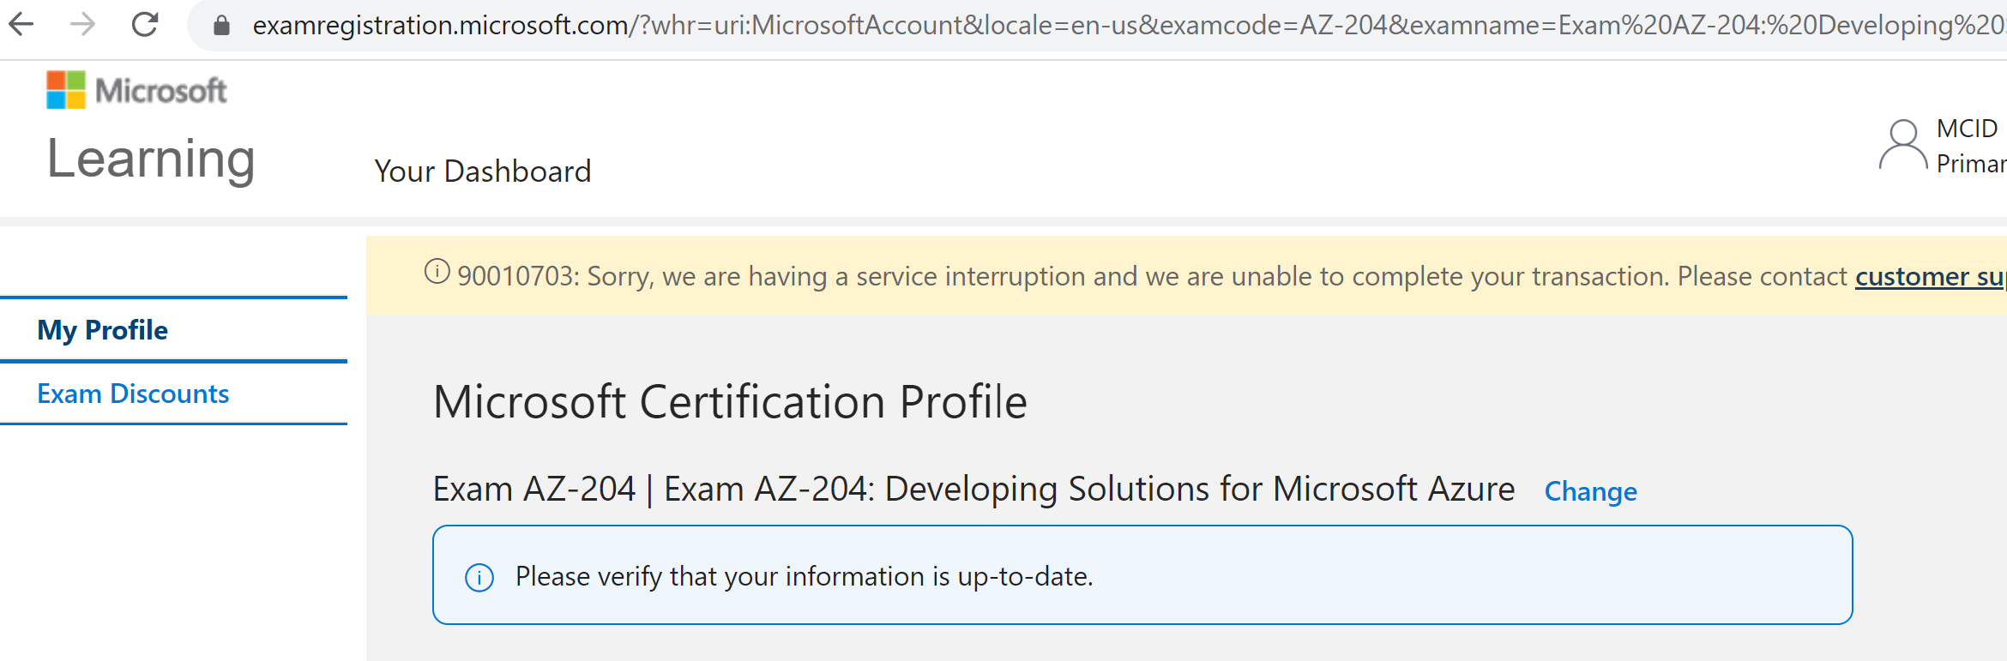Reload the page with refresh icon
Screen dimensions: 2007x661
click(145, 24)
